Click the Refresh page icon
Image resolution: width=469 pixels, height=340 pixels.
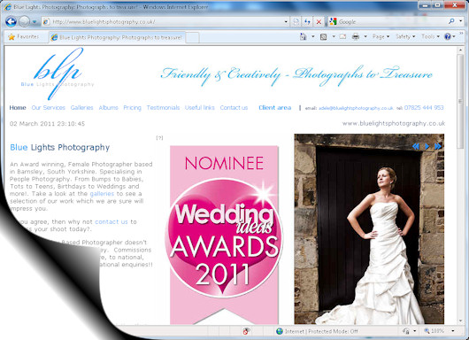[x=307, y=21]
